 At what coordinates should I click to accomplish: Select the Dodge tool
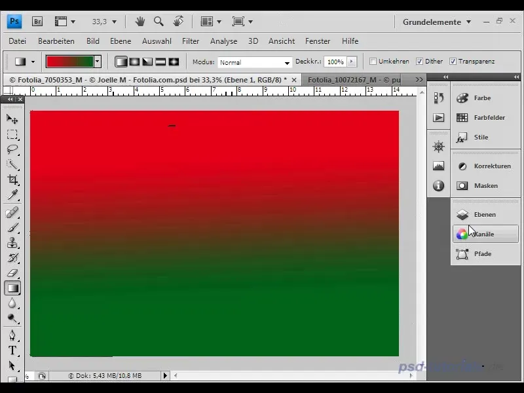pyautogui.click(x=12, y=318)
